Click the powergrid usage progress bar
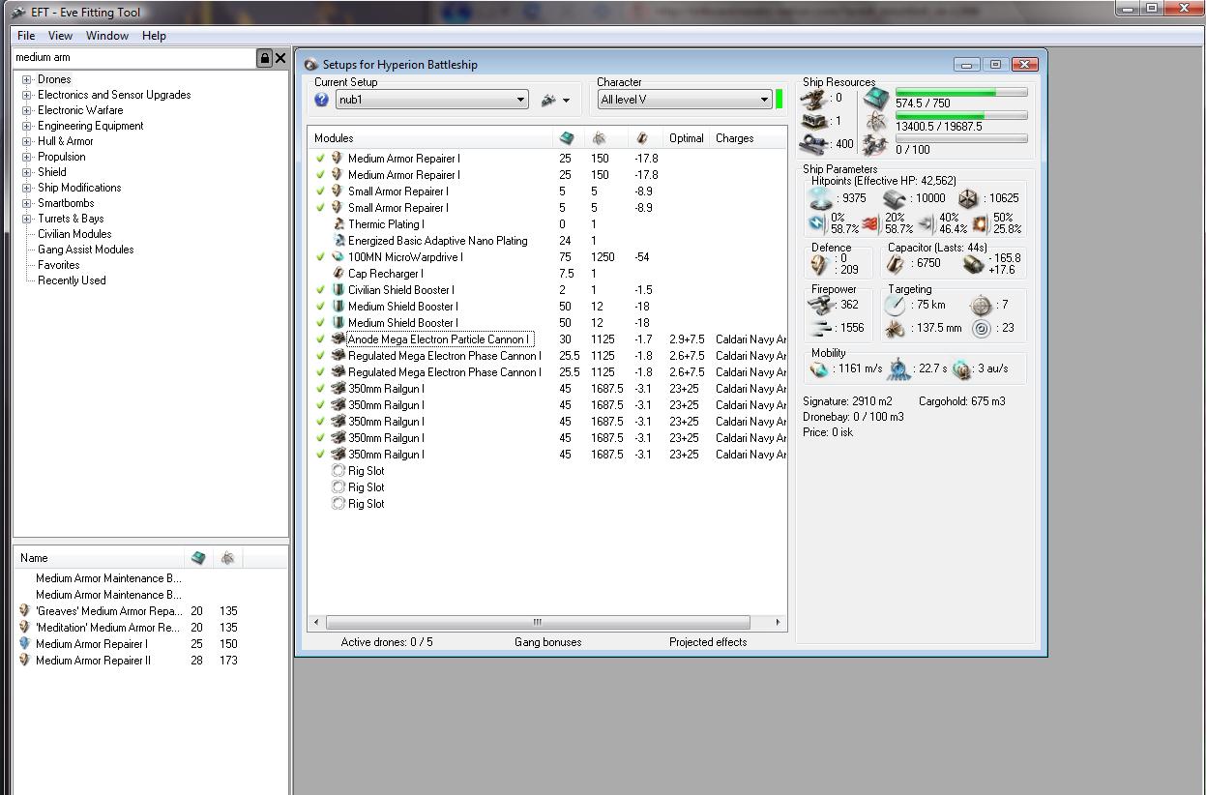The image size is (1206, 795). [x=960, y=116]
